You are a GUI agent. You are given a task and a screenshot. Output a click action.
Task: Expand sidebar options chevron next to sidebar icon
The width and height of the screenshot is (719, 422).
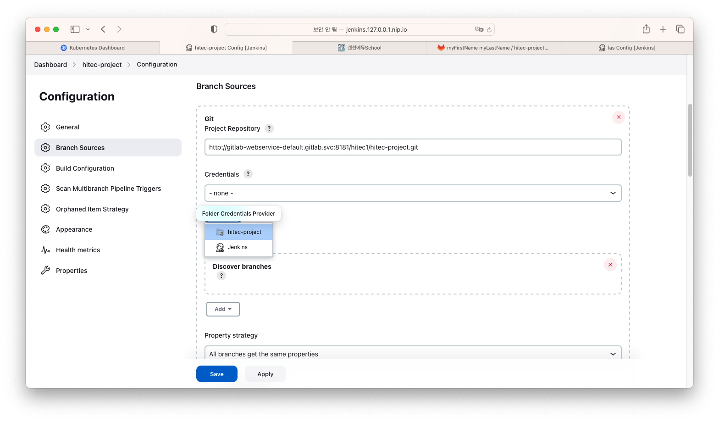[x=88, y=29]
